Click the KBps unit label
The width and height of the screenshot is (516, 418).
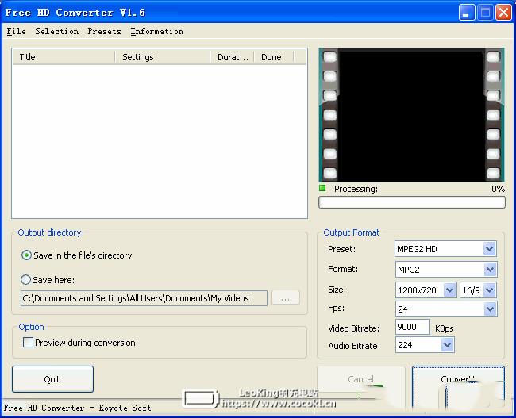(445, 328)
